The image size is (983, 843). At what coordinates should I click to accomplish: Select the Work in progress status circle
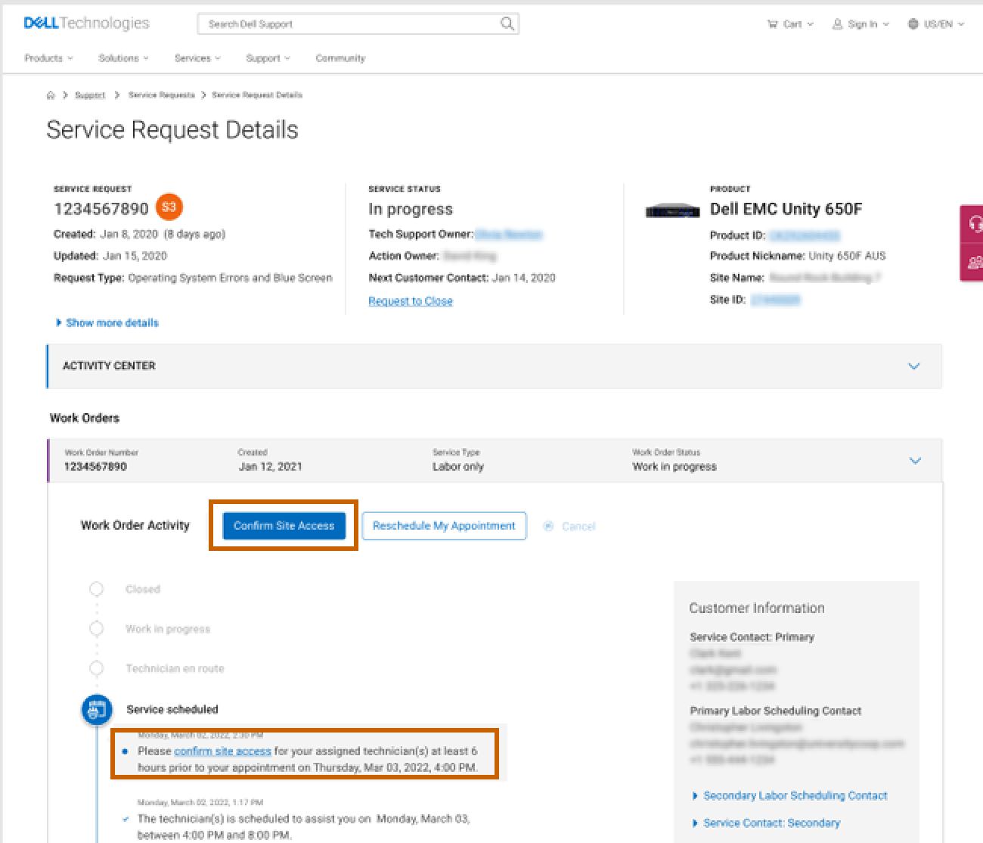(x=96, y=629)
